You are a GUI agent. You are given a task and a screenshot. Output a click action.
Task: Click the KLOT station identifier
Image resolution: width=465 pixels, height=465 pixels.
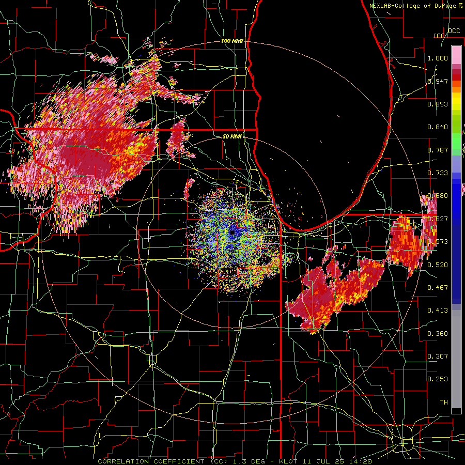point(288,461)
